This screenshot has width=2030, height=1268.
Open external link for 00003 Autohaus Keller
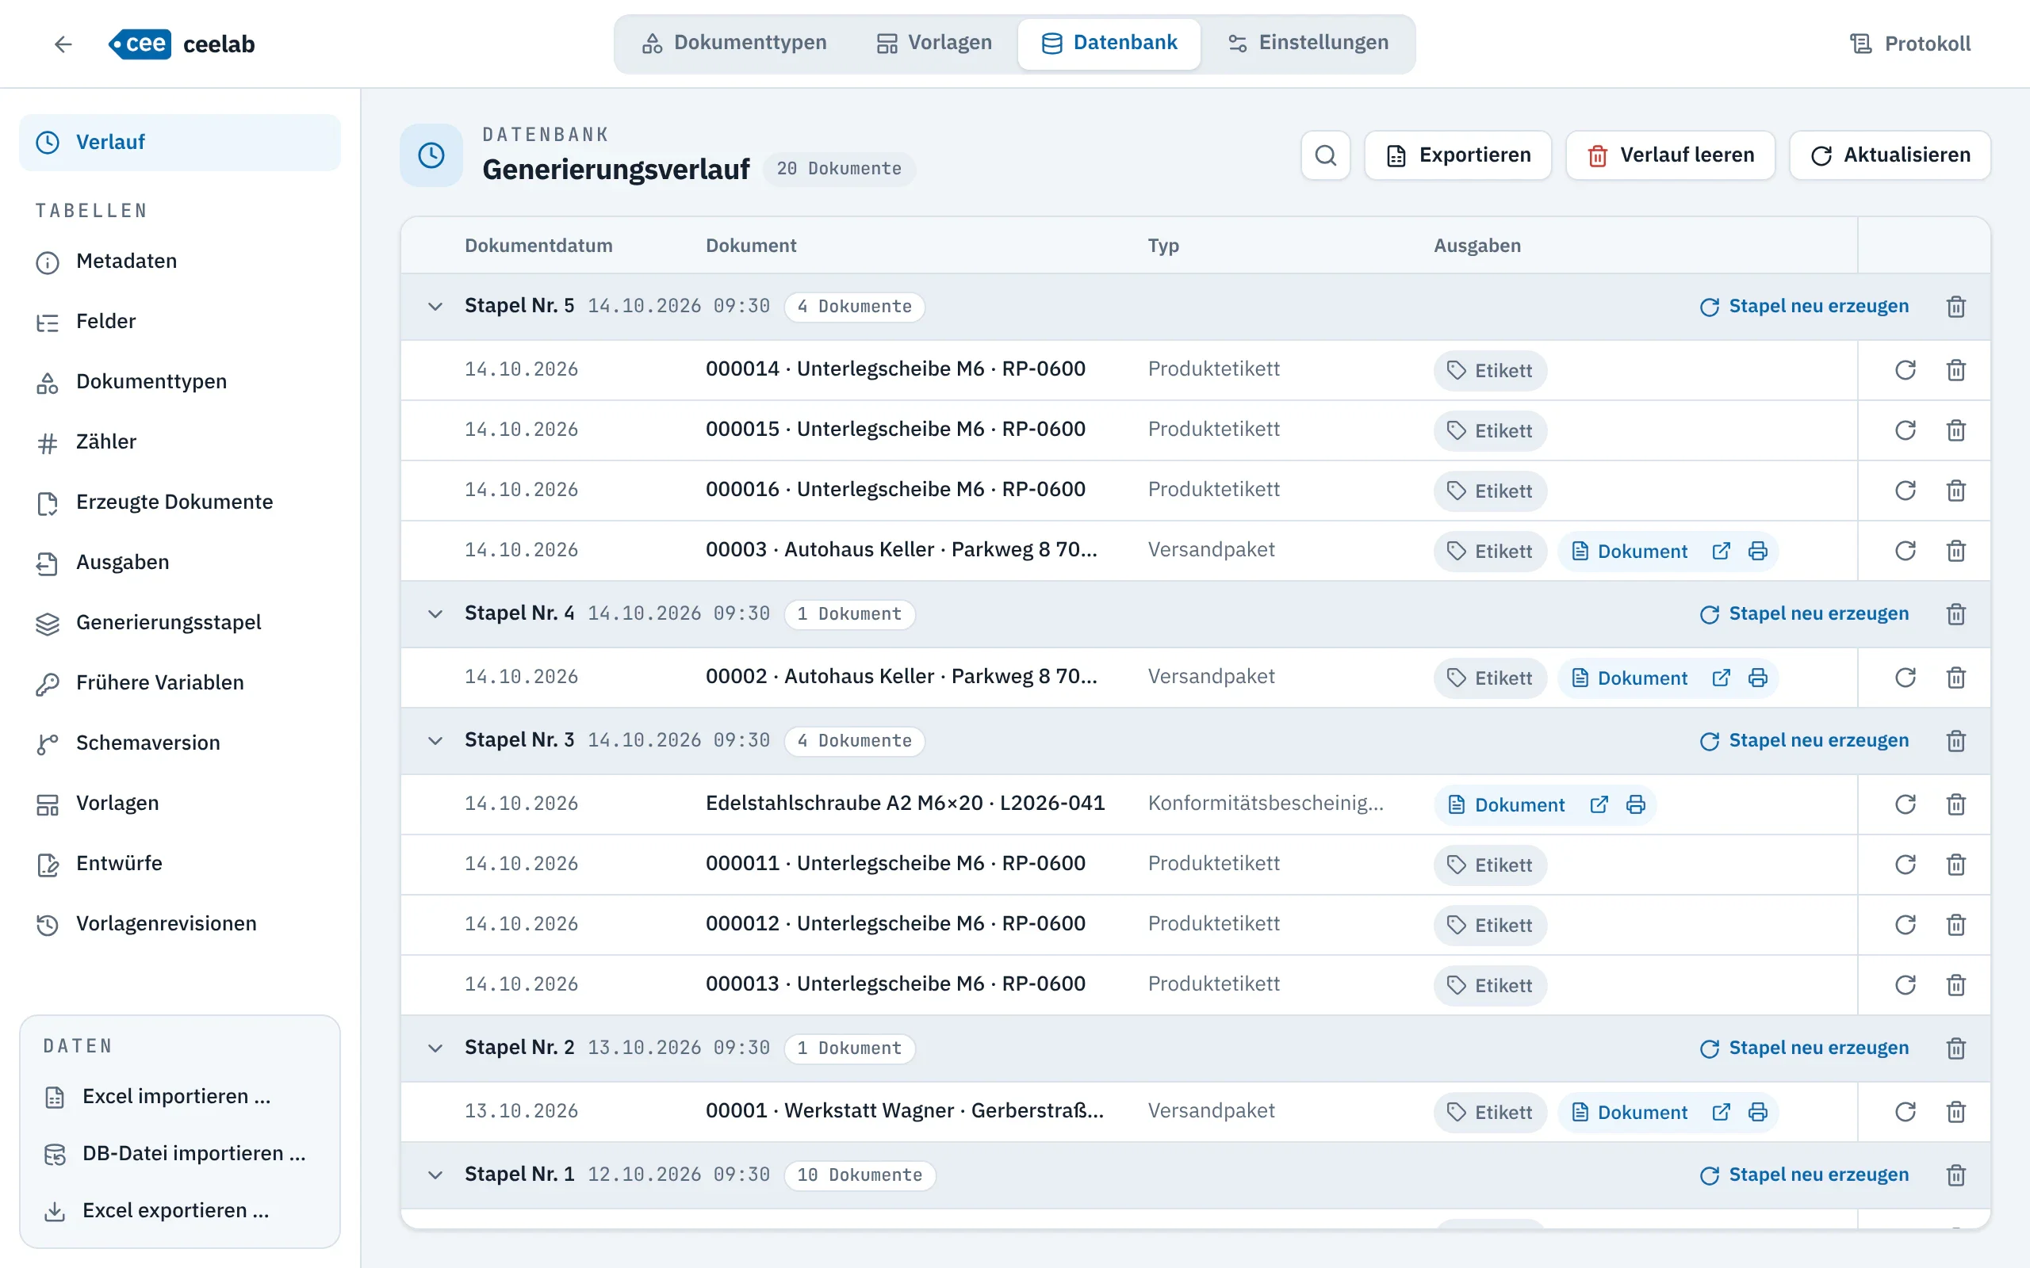(1721, 551)
